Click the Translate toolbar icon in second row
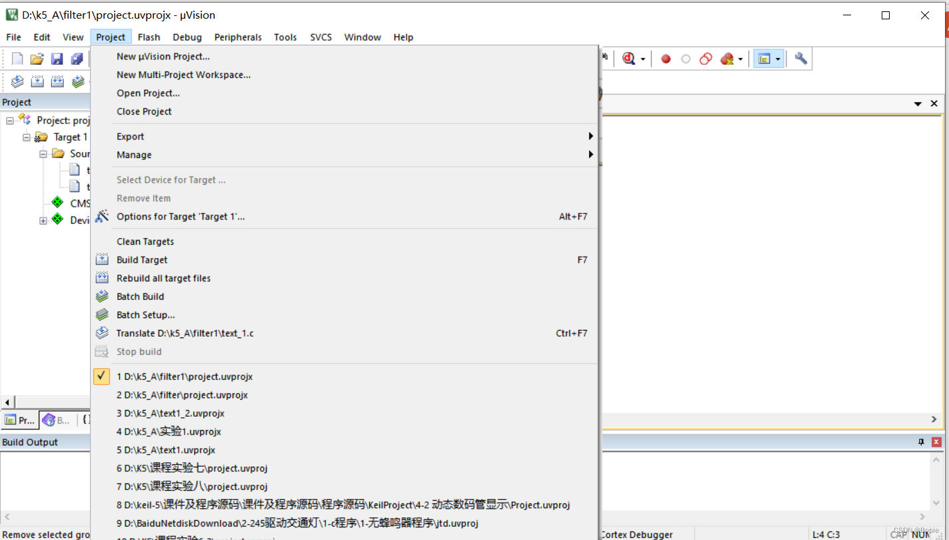 tap(18, 81)
